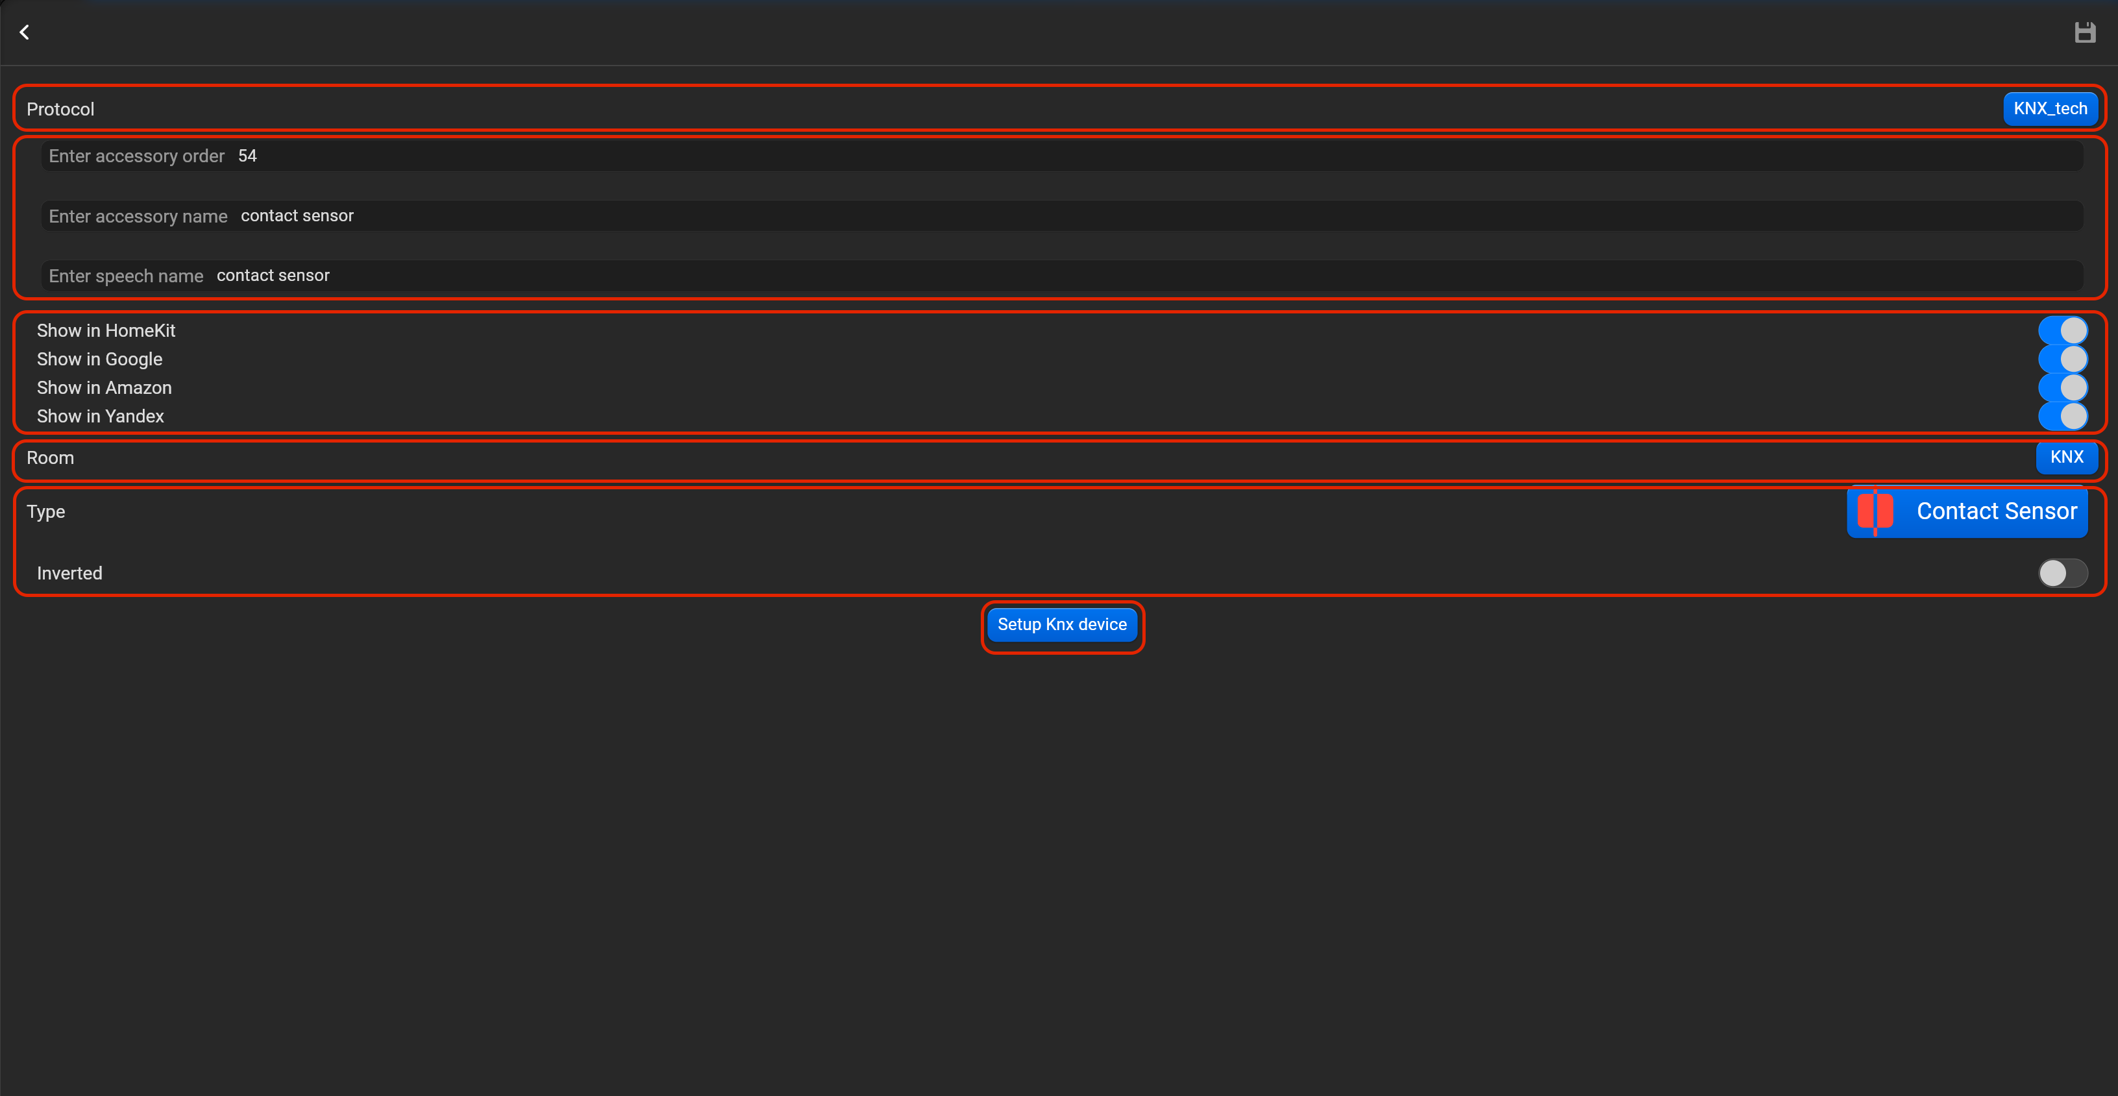Click the Setup Knx device button
Viewport: 2118px width, 1096px height.
[1061, 625]
